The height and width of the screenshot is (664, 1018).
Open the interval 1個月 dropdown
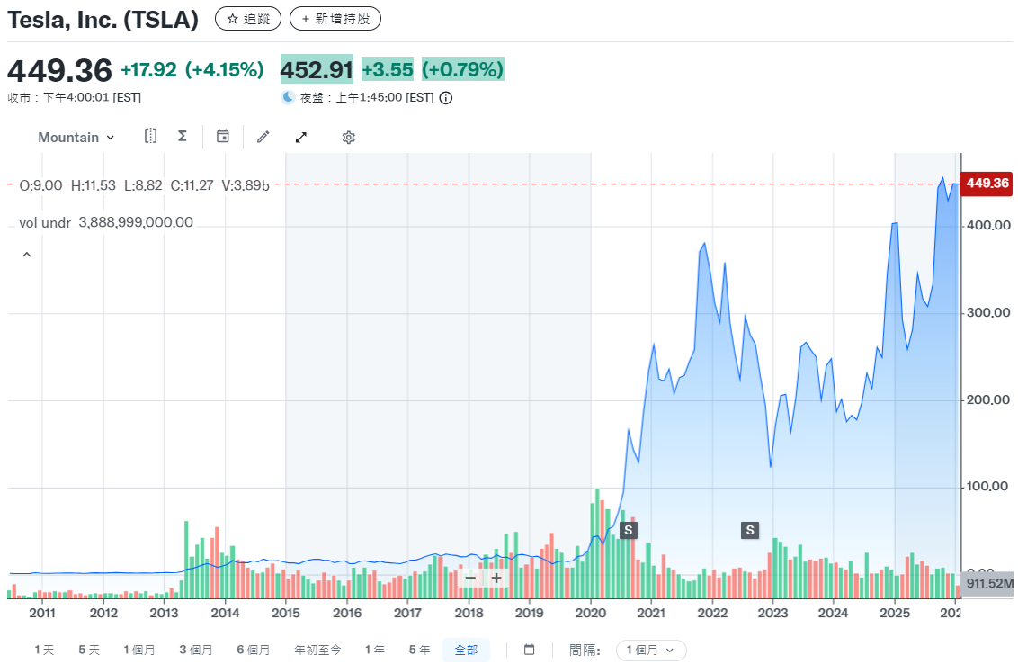click(x=650, y=650)
